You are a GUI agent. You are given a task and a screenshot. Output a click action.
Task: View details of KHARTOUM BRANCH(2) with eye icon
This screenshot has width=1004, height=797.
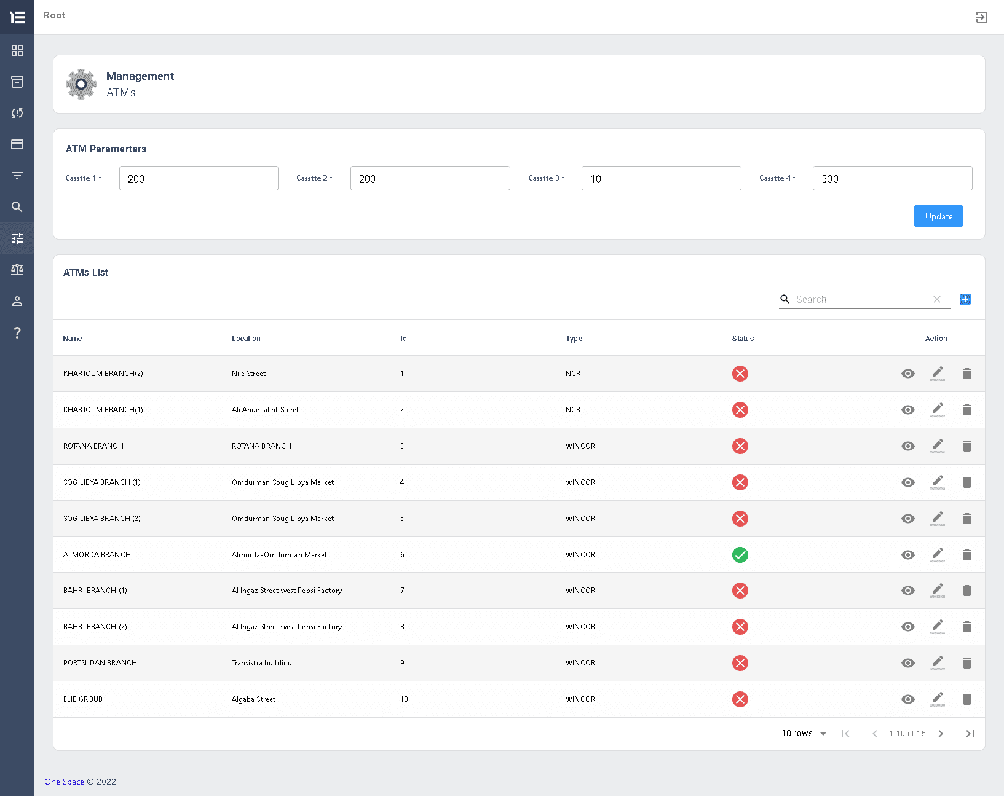click(908, 374)
